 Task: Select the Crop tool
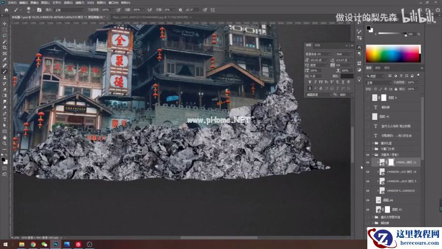(x=5, y=47)
